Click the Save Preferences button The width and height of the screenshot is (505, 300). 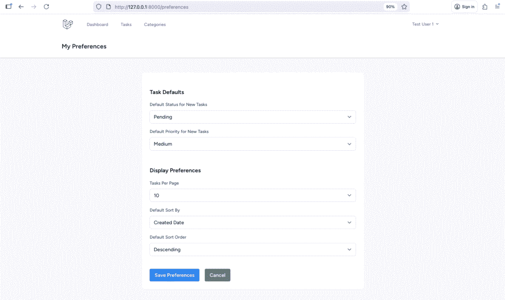174,275
